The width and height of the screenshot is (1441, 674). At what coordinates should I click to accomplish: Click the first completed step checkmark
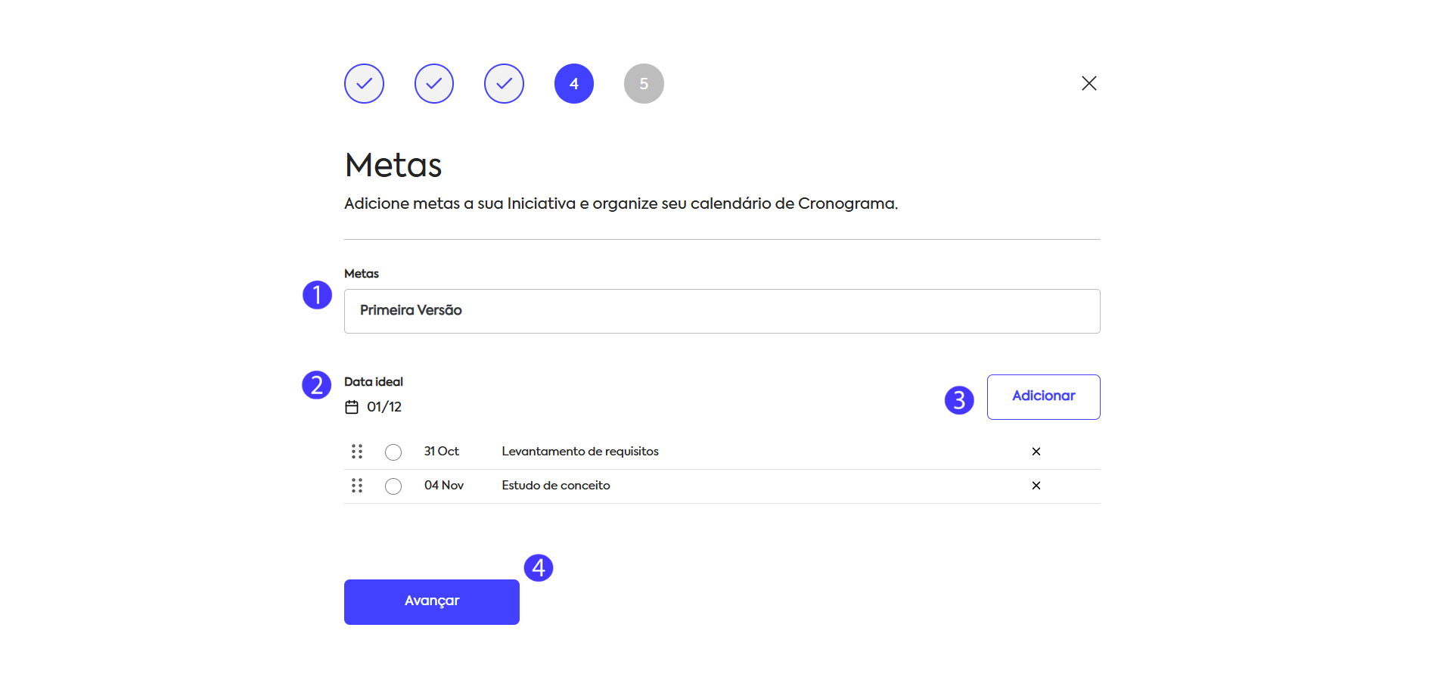coord(364,84)
